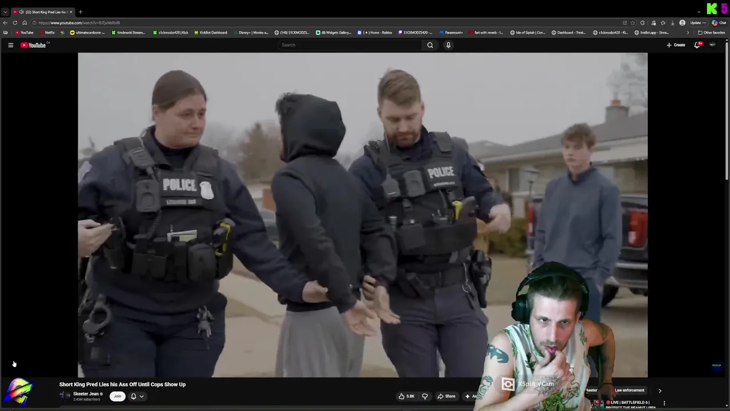730x411 pixels.
Task: Open Copilot Chat in browser toolbar
Action: pos(719,23)
